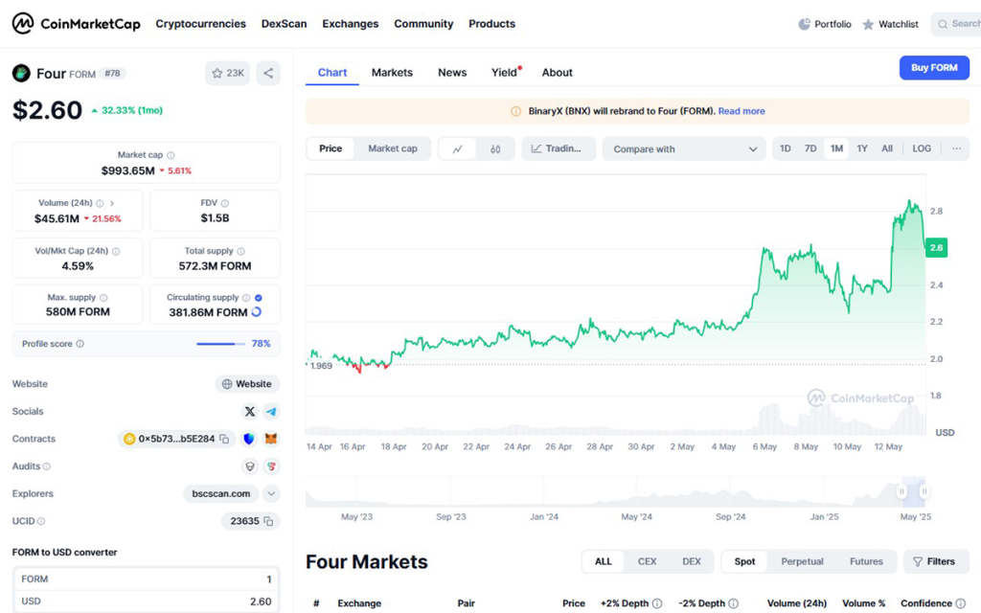Toggle chart to Market cap

tap(392, 148)
